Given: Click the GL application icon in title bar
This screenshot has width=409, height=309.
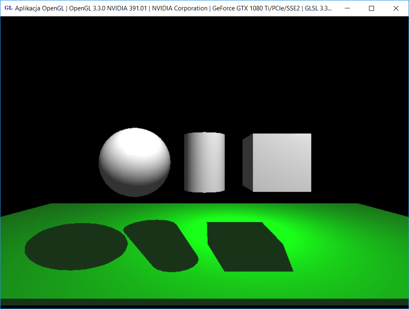Looking at the screenshot, I should pyautogui.click(x=8, y=8).
